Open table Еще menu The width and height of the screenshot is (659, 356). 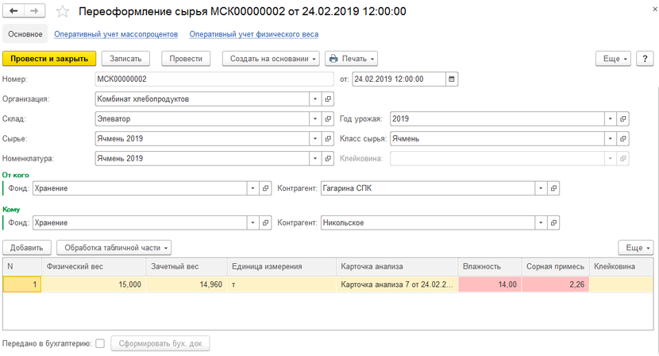click(636, 247)
